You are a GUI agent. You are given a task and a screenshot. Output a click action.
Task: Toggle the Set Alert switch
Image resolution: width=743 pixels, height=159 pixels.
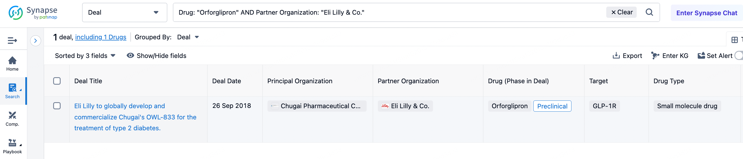pos(739,56)
